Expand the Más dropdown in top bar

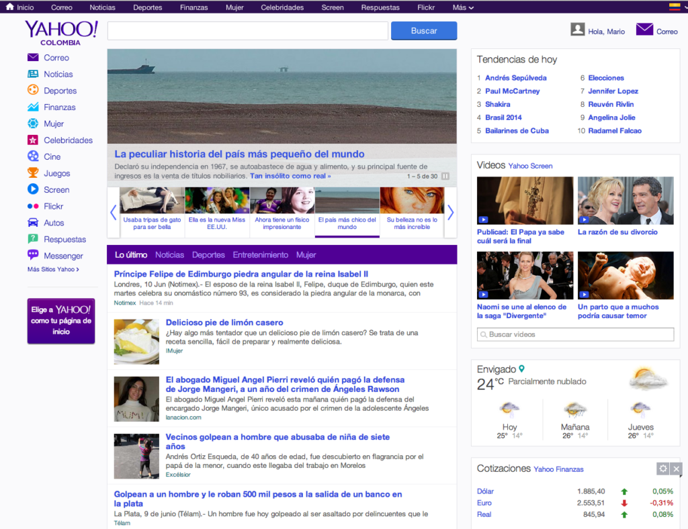tap(463, 7)
